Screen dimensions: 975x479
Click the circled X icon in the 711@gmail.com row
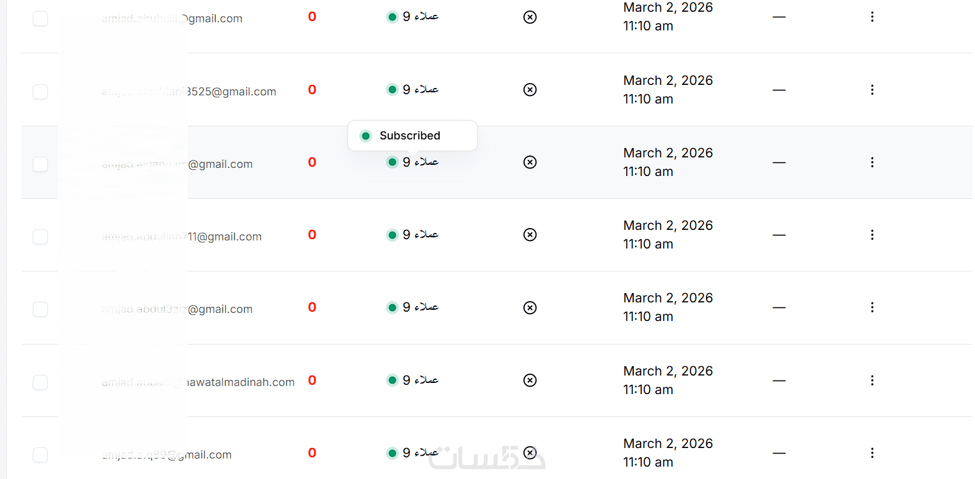530,235
